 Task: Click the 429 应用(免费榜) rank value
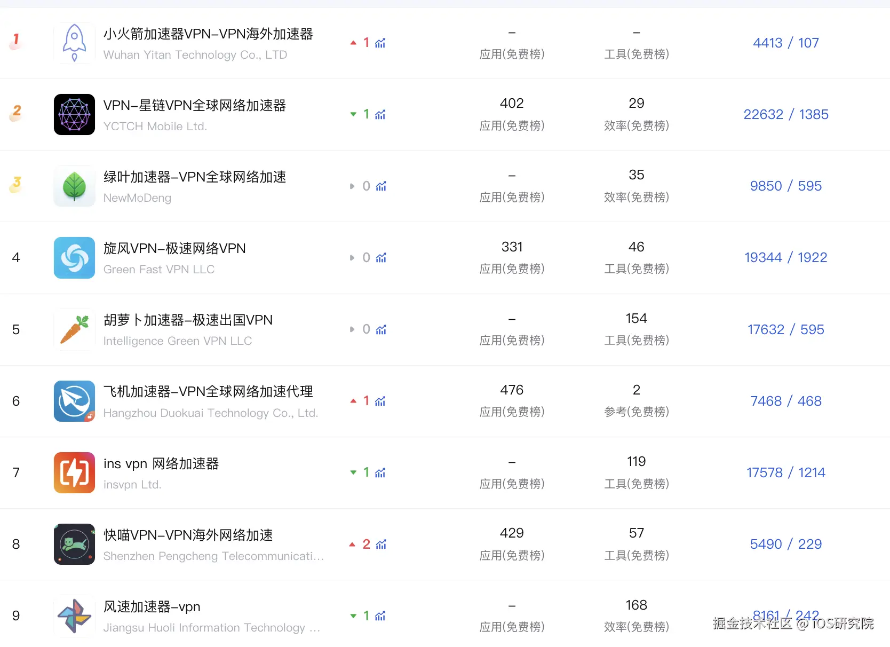click(x=512, y=533)
